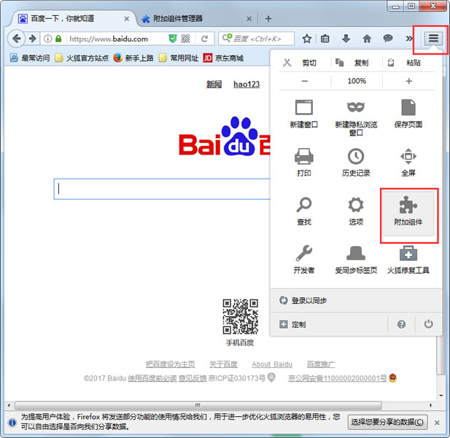Open the search engine selector dropdown

(x=227, y=38)
